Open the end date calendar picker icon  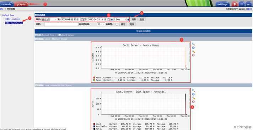[x=109, y=20]
